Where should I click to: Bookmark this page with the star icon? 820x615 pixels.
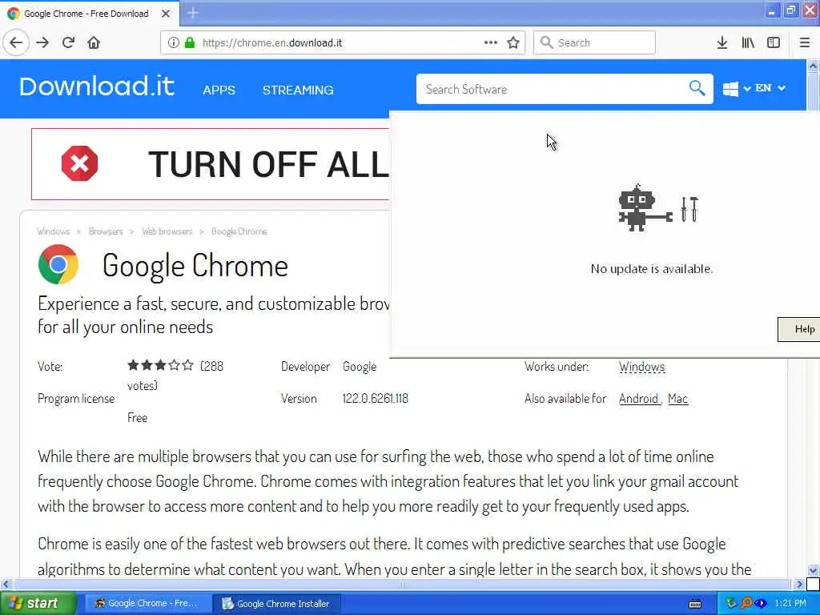point(513,42)
